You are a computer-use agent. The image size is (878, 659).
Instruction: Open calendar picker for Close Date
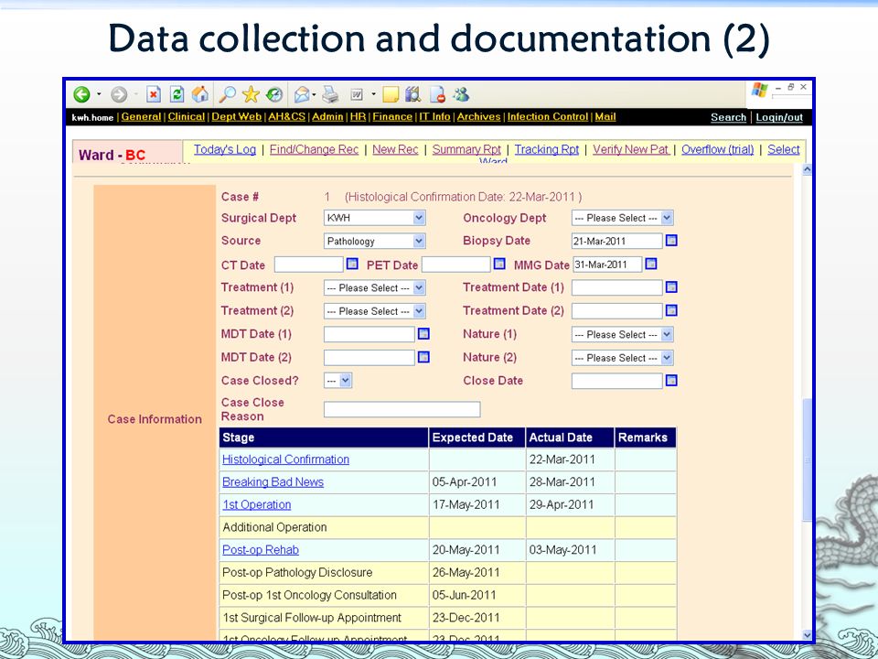(670, 381)
